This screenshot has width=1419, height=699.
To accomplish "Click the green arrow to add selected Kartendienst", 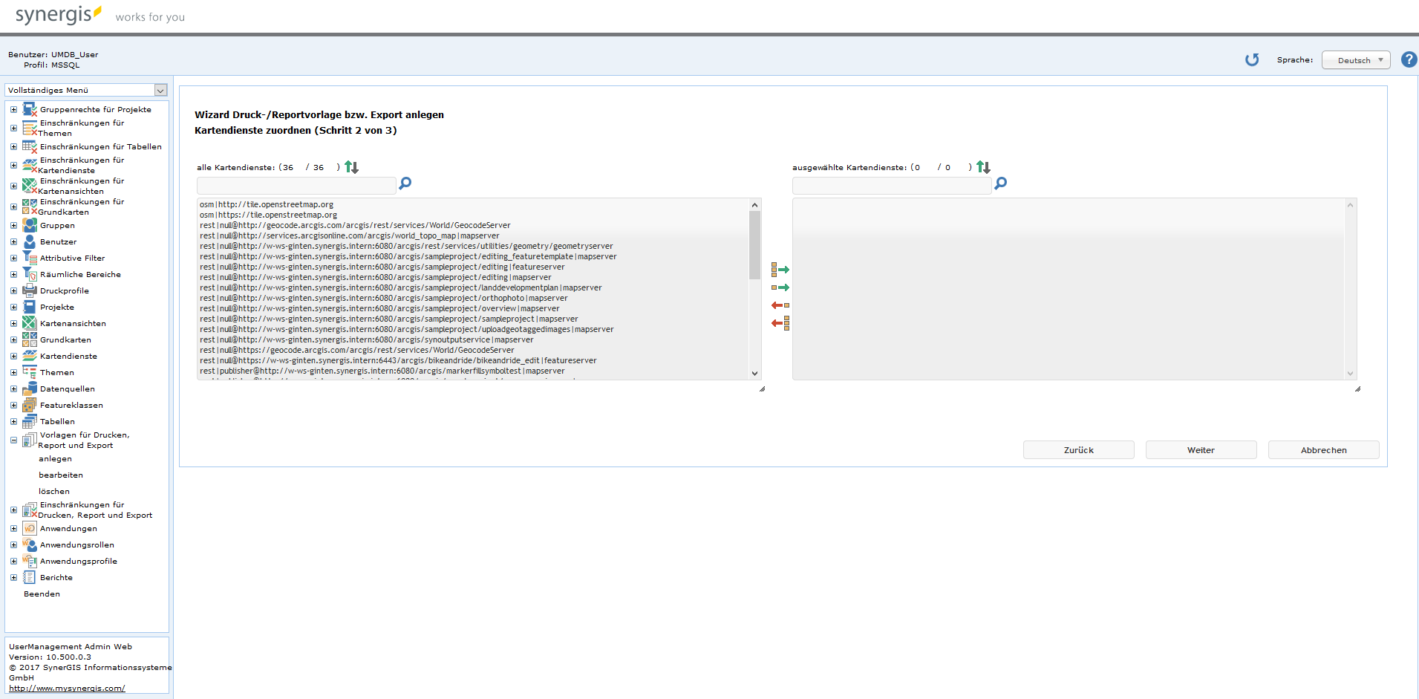I will [x=780, y=287].
